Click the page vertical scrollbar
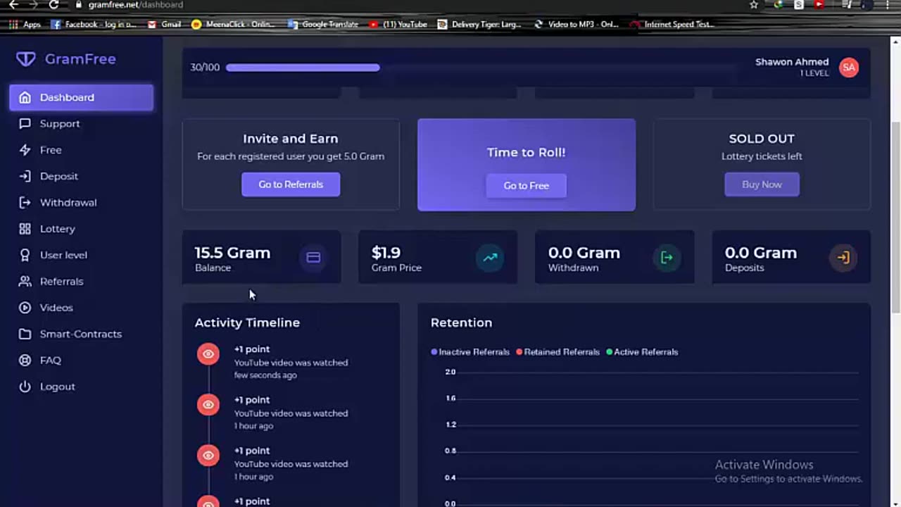901x507 pixels. [895, 218]
